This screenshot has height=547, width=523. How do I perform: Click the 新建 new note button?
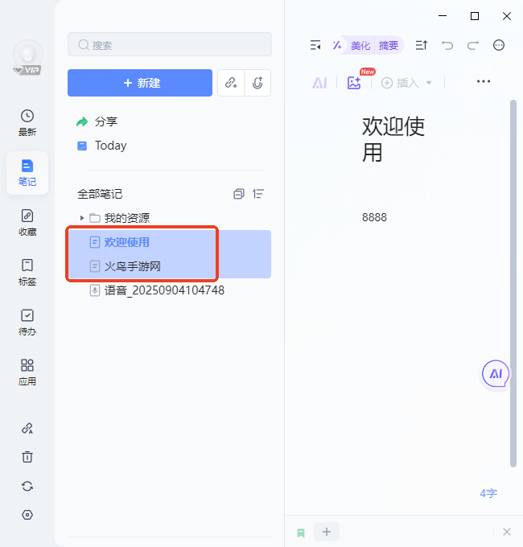pyautogui.click(x=140, y=83)
